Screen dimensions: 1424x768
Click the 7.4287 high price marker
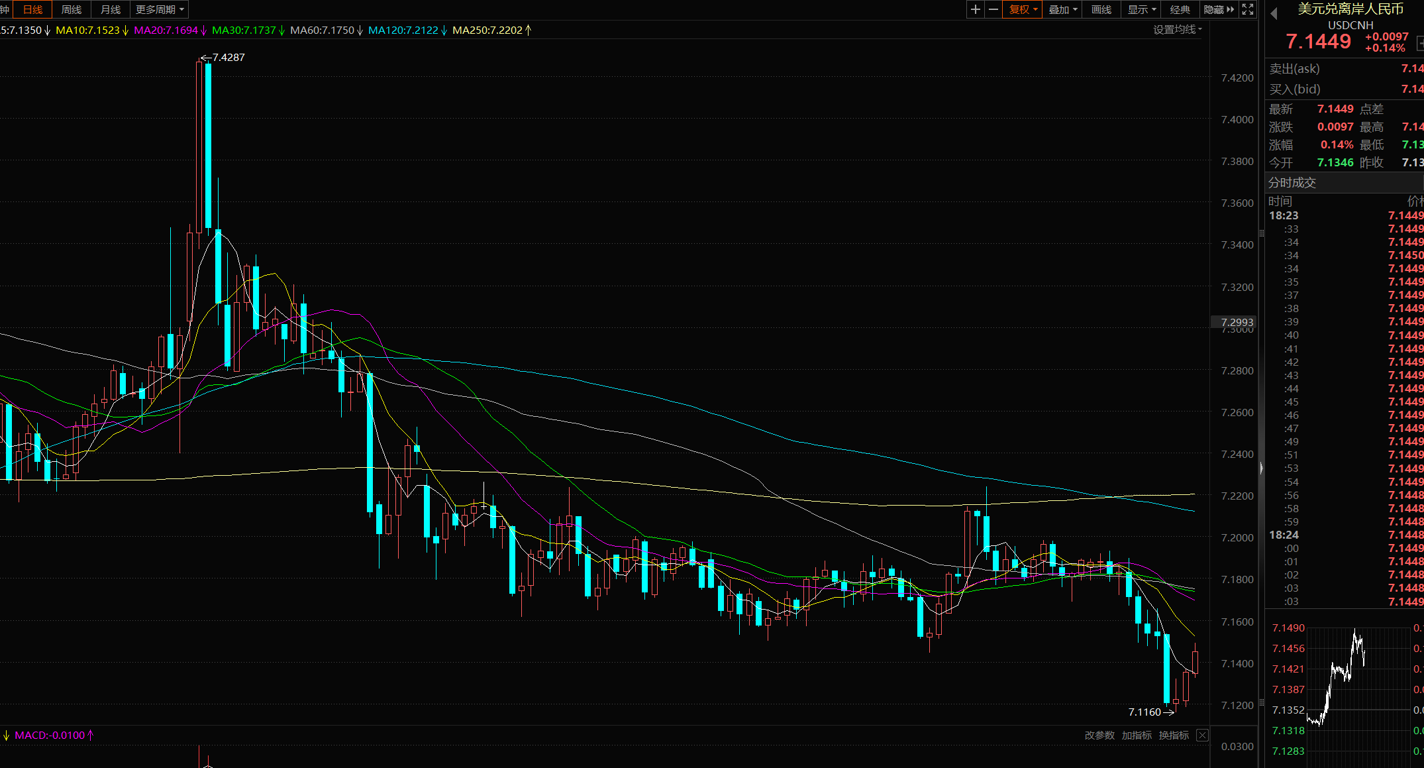point(229,58)
